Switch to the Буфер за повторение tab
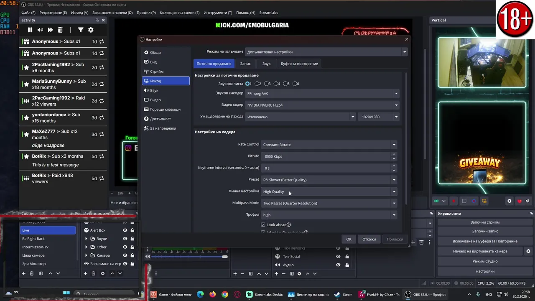This screenshot has height=301, width=535. pyautogui.click(x=299, y=64)
